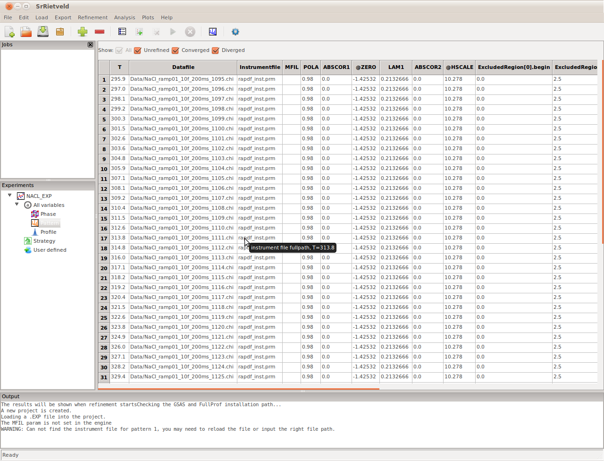Viewport: 604px width, 461px height.
Task: Click the list view toolbar icon
Action: pyautogui.click(x=122, y=32)
